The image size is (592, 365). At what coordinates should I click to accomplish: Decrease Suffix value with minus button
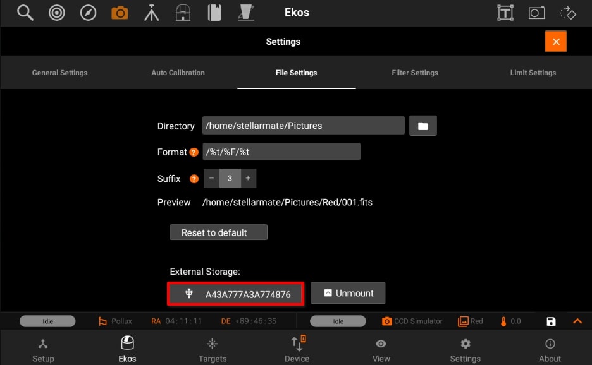point(211,178)
